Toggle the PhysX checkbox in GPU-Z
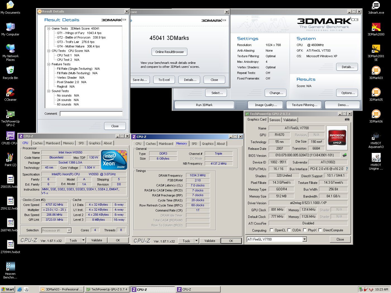 (x=305, y=230)
